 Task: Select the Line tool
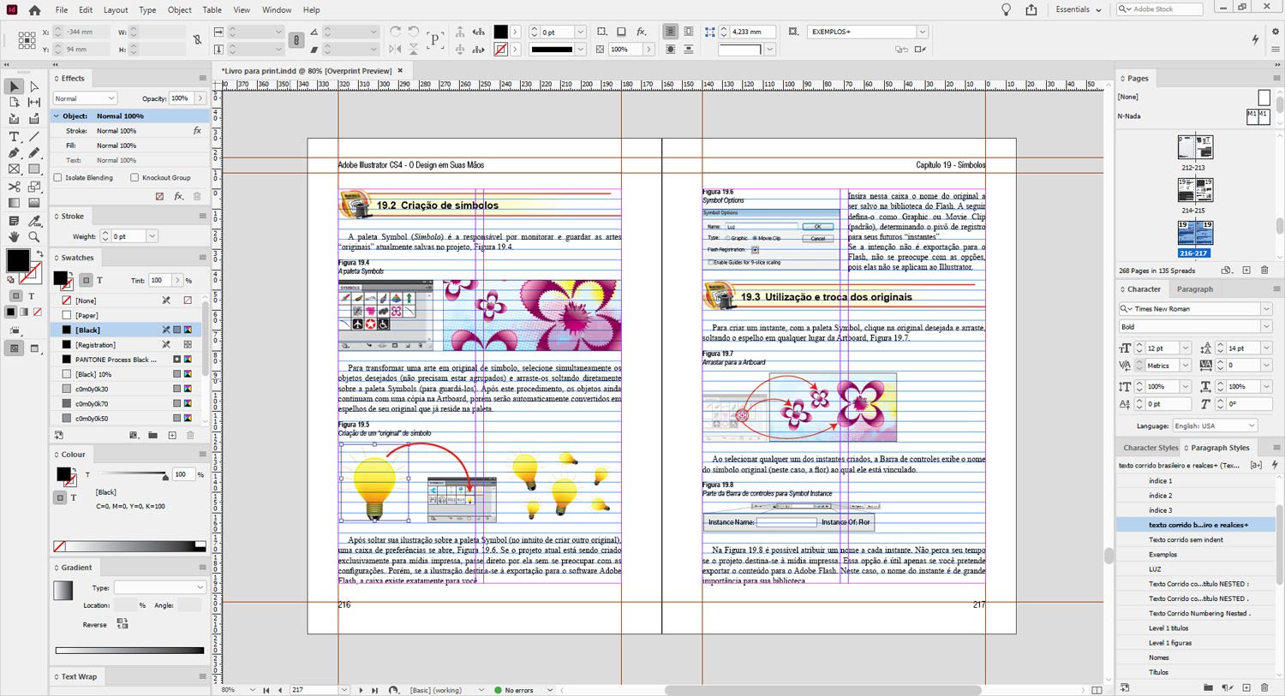click(x=34, y=137)
